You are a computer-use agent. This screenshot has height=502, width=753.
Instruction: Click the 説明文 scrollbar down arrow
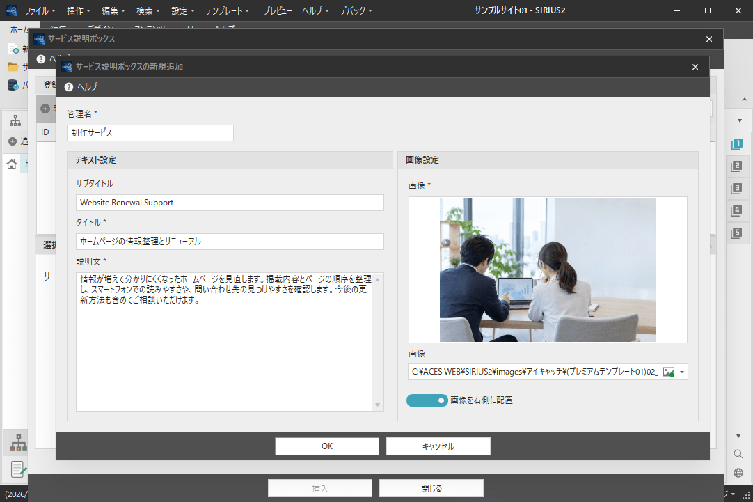[377, 405]
